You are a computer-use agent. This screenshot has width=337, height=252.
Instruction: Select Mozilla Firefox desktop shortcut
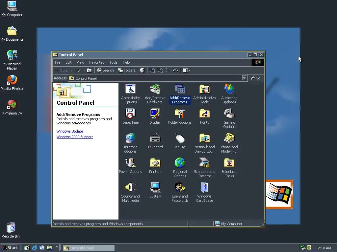12,83
